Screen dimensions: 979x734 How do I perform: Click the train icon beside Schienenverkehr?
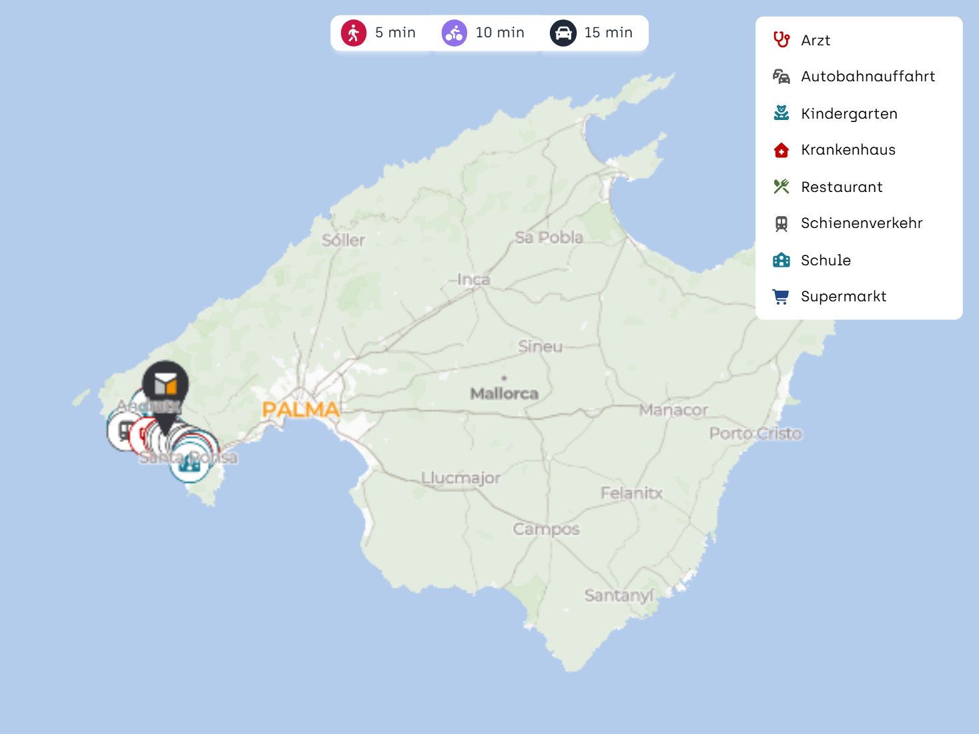tap(781, 223)
